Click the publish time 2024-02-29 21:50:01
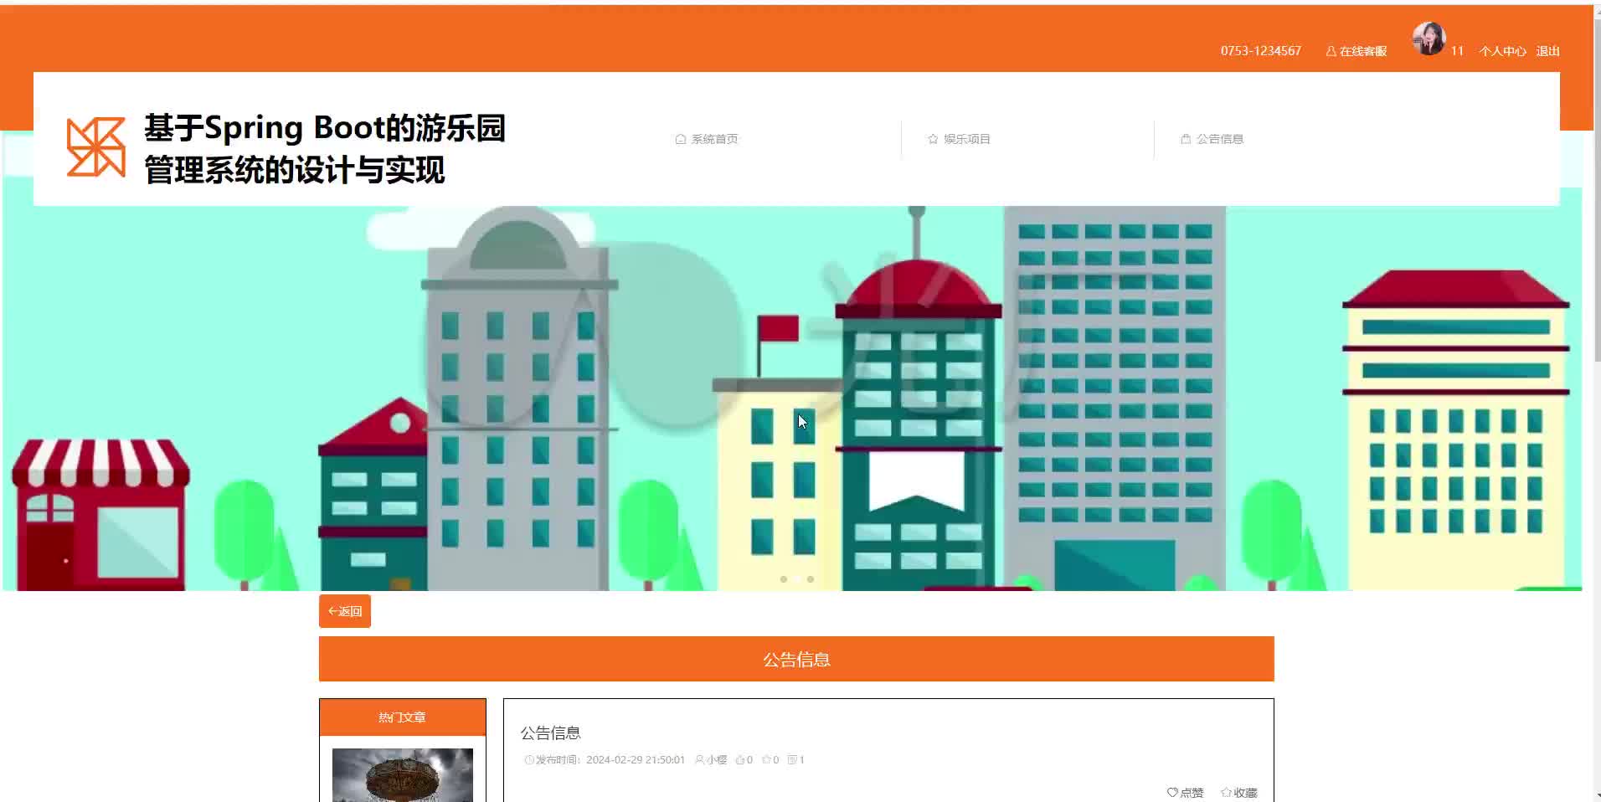 click(636, 760)
